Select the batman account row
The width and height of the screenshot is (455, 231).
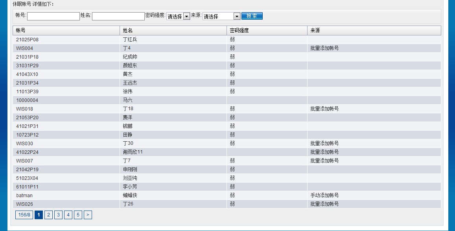[x=24, y=196]
